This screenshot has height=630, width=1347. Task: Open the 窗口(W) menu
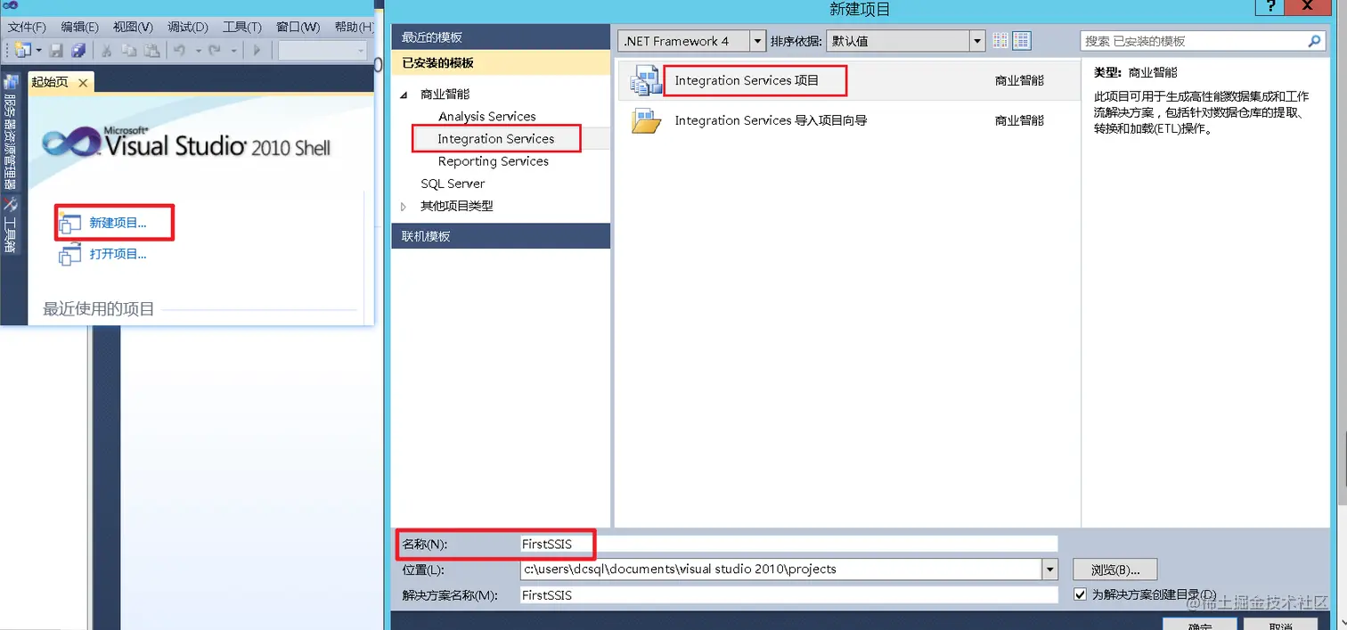[x=298, y=28]
